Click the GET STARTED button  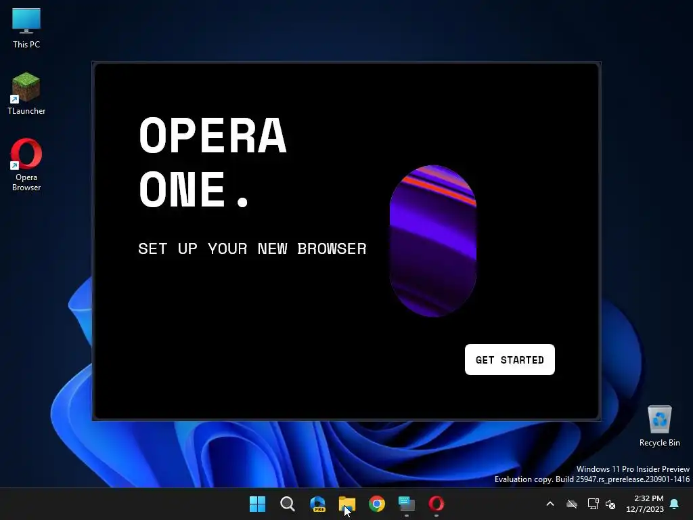click(x=510, y=360)
